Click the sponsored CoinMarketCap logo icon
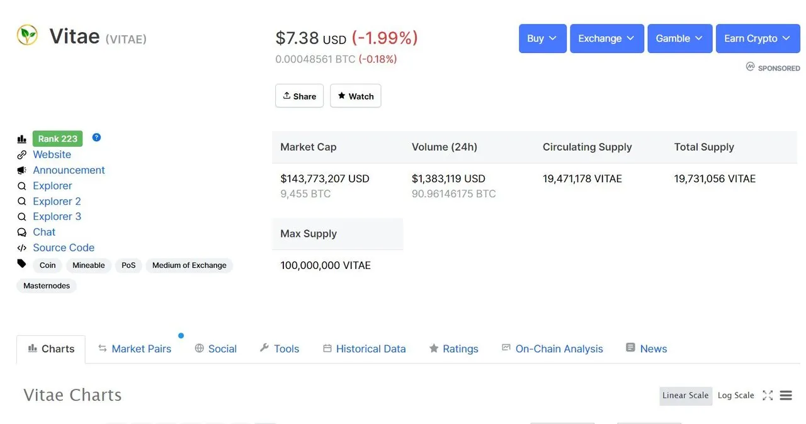This screenshot has width=806, height=424. (750, 66)
